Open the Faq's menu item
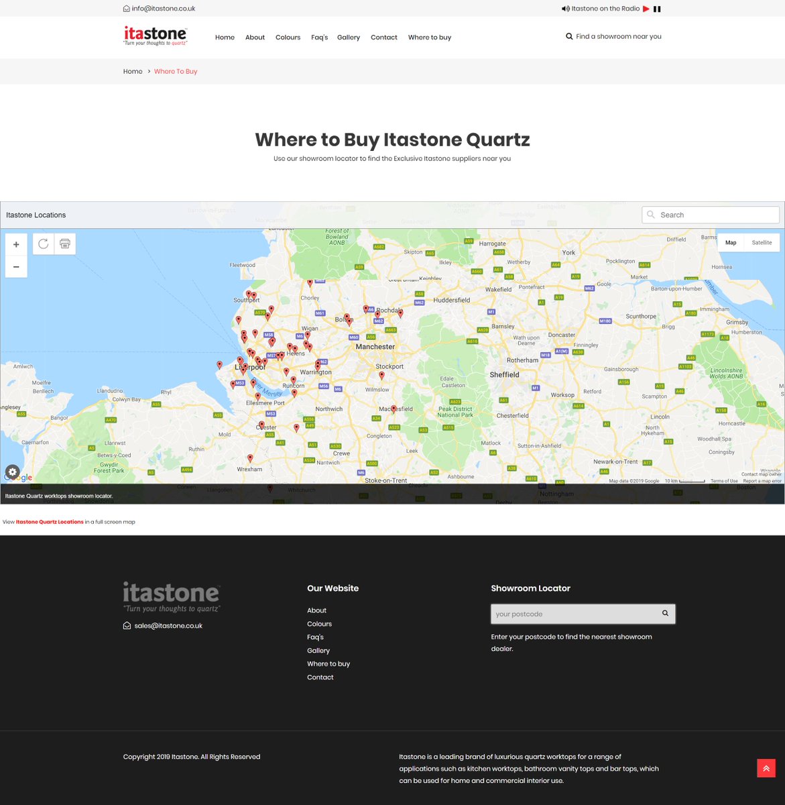The image size is (785, 805). tap(319, 38)
